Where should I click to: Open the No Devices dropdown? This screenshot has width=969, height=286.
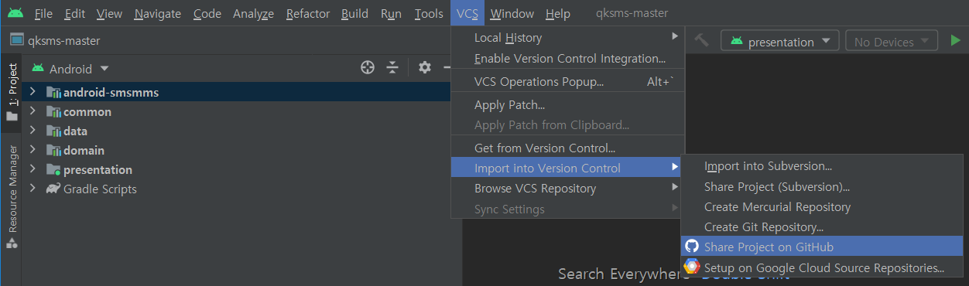coord(892,41)
